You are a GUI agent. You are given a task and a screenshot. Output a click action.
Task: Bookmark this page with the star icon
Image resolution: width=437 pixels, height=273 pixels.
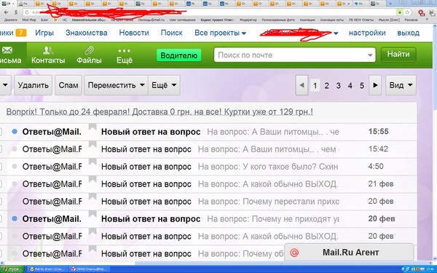tap(407, 12)
